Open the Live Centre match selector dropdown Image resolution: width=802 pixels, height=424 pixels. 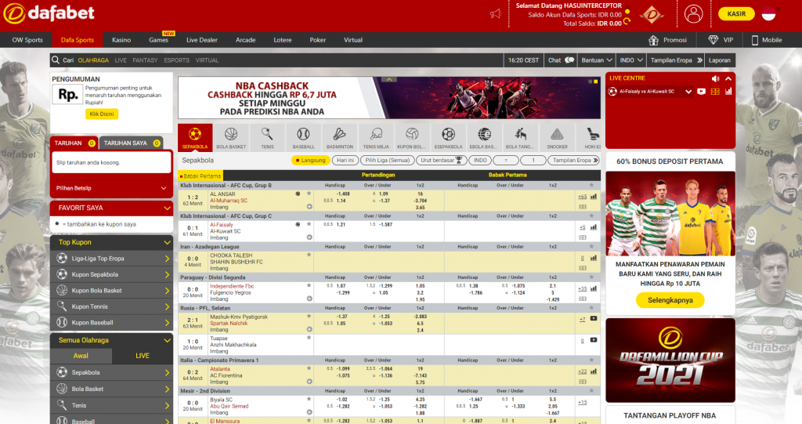[x=688, y=92]
